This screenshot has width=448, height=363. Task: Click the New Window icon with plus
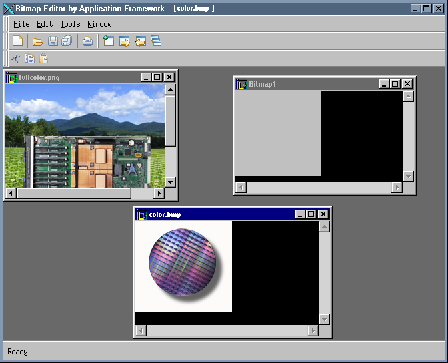[x=109, y=41]
